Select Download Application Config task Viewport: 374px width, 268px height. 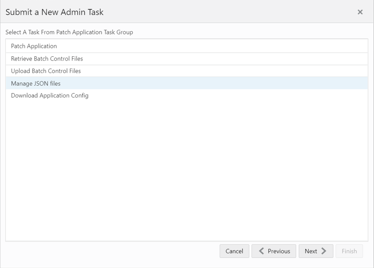tap(187, 95)
